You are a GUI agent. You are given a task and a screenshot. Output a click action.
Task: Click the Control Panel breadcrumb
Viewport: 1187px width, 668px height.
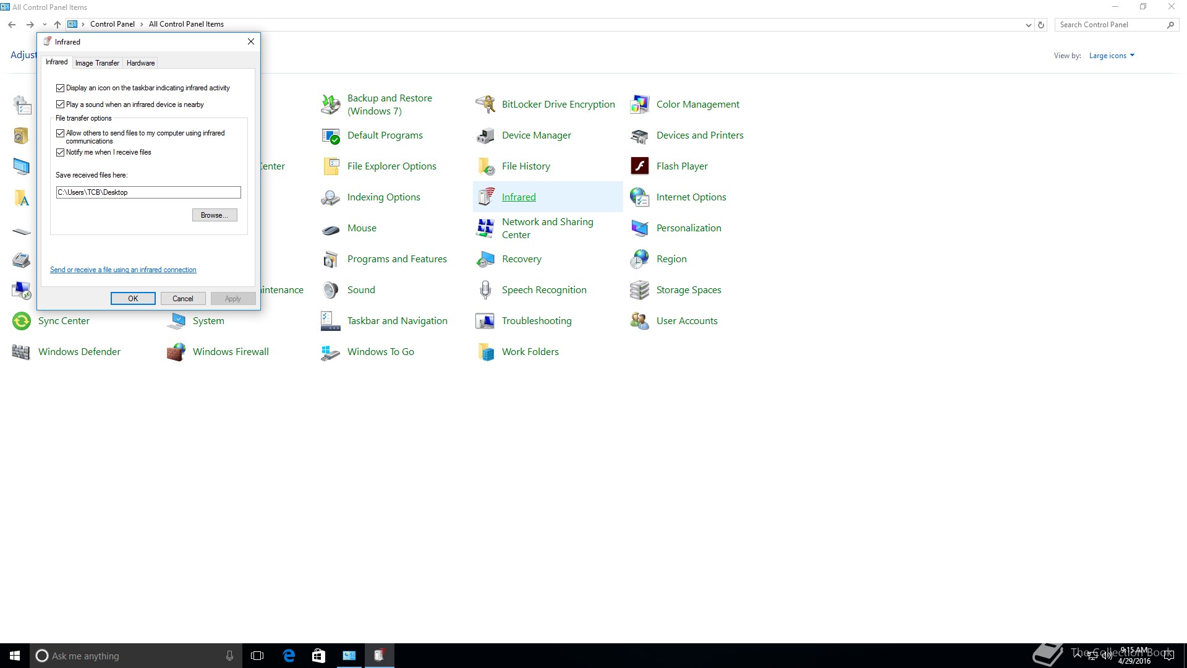(112, 24)
